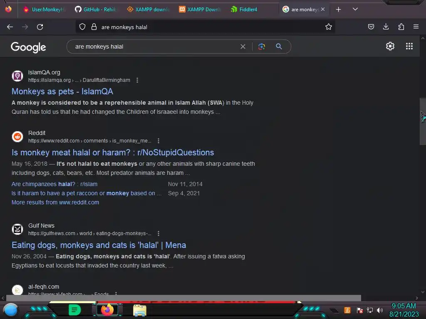Switch to the second XAMPP Download tab
This screenshot has height=319, width=426.
click(x=200, y=10)
